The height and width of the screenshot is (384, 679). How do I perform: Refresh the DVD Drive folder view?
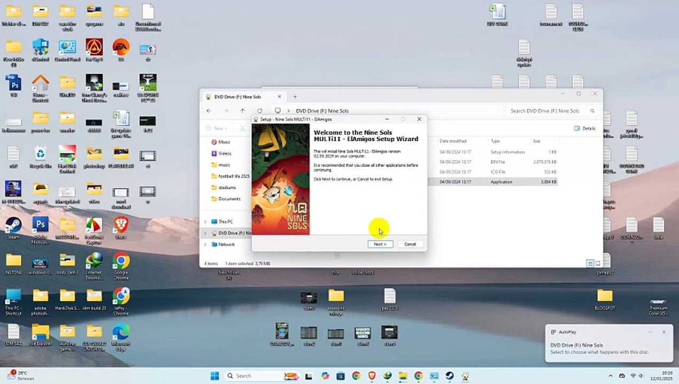click(x=259, y=111)
